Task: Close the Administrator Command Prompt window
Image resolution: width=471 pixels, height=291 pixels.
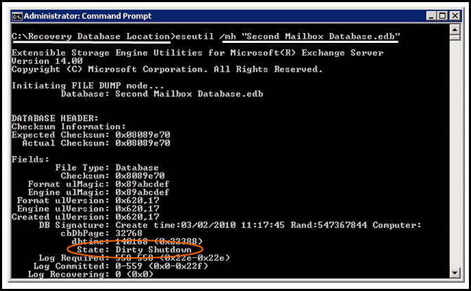Action: coord(453,15)
